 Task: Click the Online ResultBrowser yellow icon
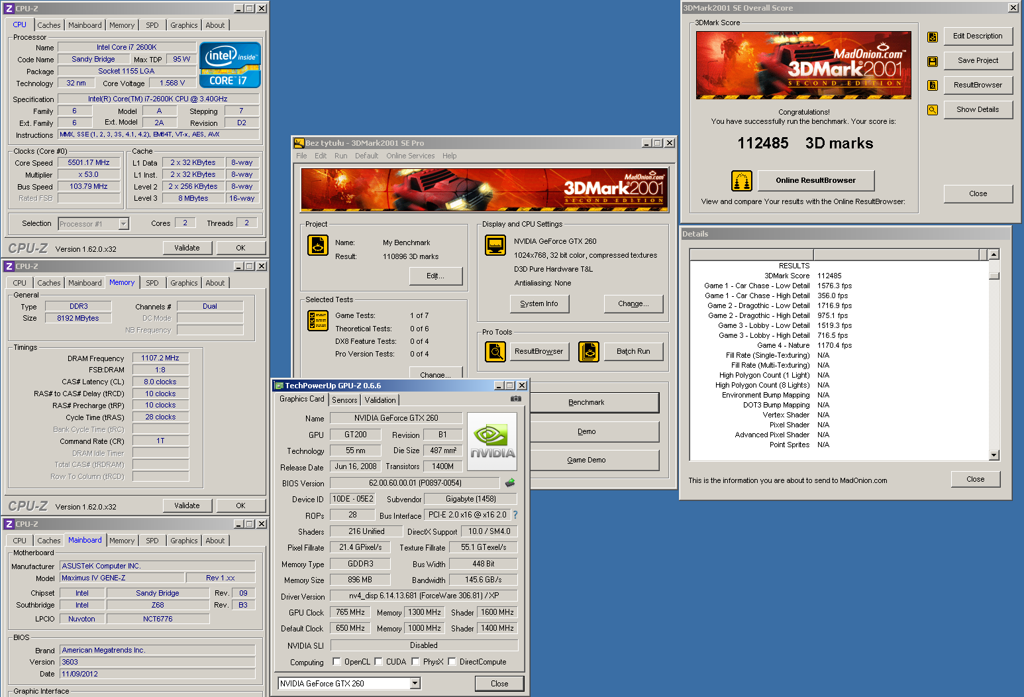click(x=741, y=180)
